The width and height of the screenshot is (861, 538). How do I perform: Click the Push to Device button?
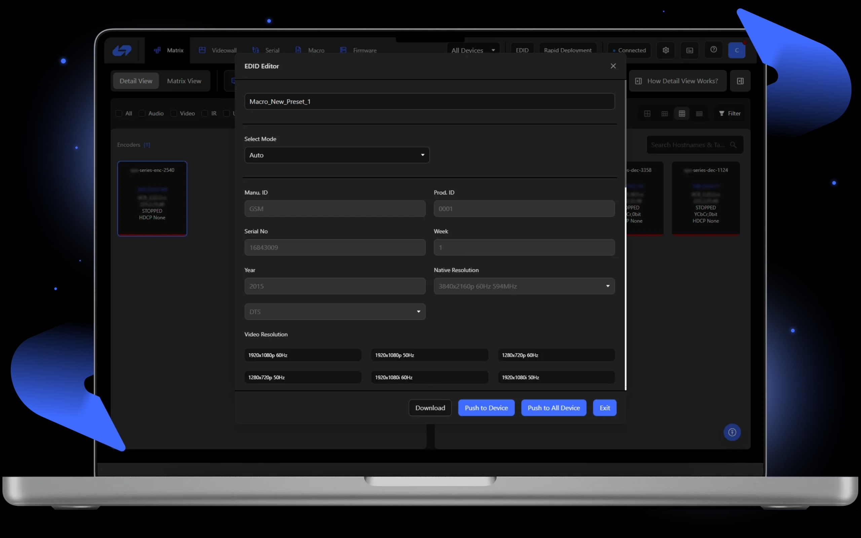click(486, 408)
